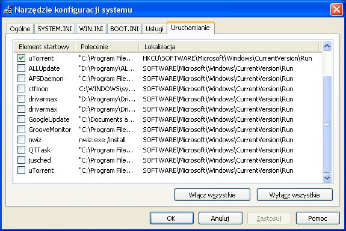Check the QTTask startup item

click(22, 150)
